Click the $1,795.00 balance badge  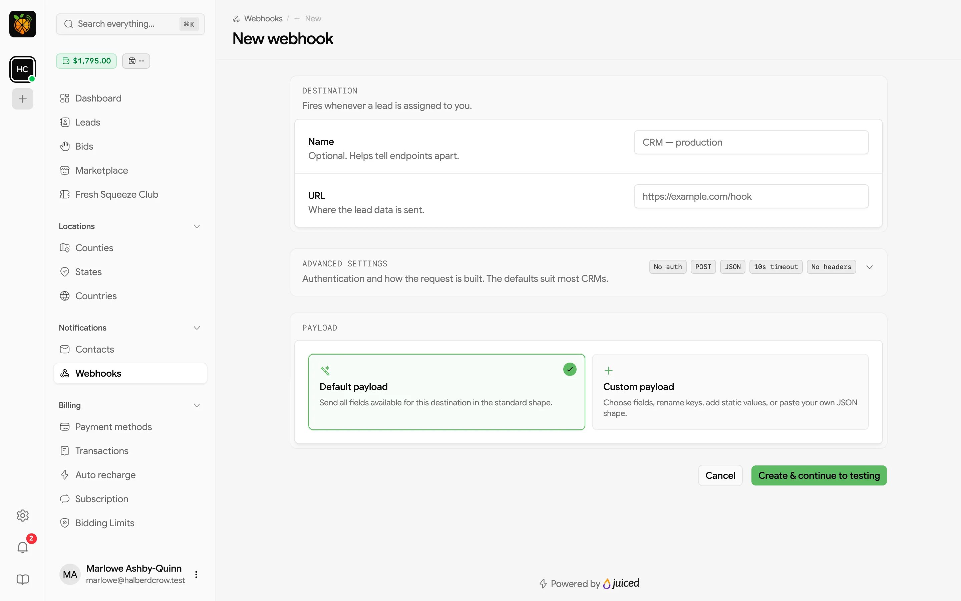point(86,61)
